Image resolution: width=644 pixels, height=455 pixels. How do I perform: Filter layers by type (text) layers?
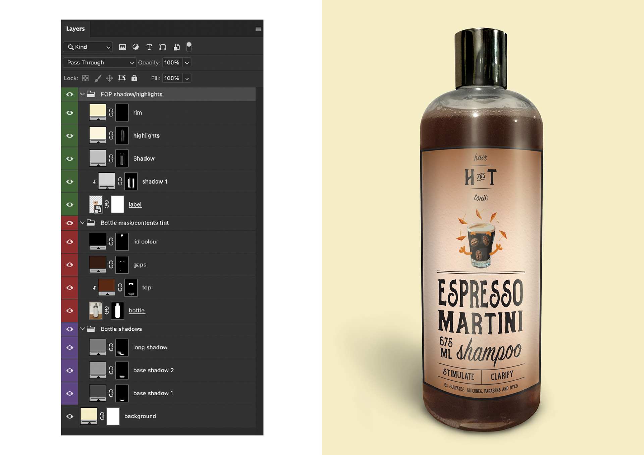click(149, 47)
